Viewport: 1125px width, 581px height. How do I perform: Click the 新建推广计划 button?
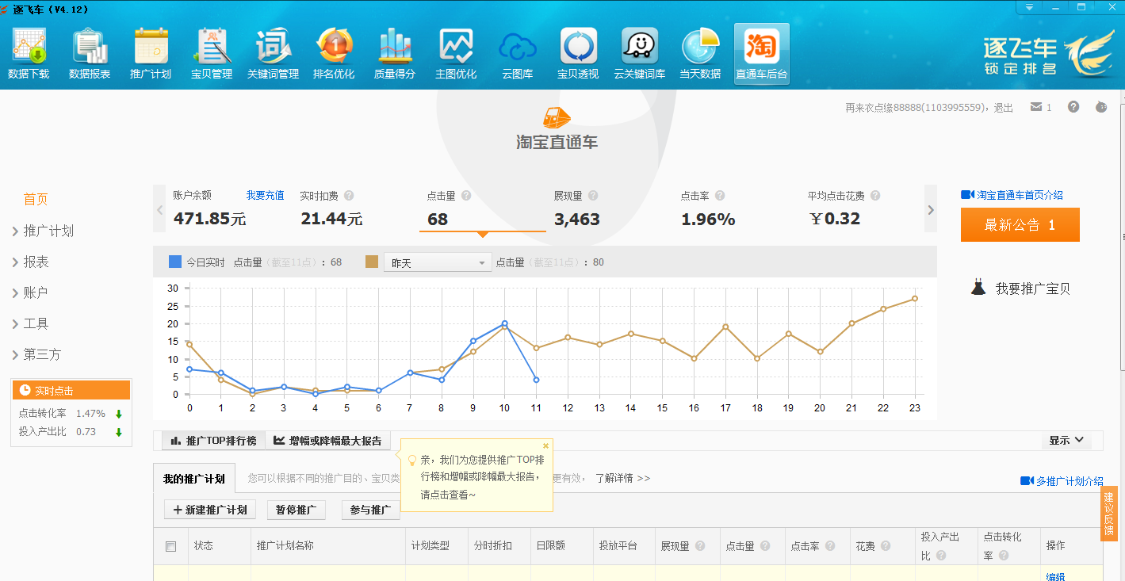click(x=210, y=510)
